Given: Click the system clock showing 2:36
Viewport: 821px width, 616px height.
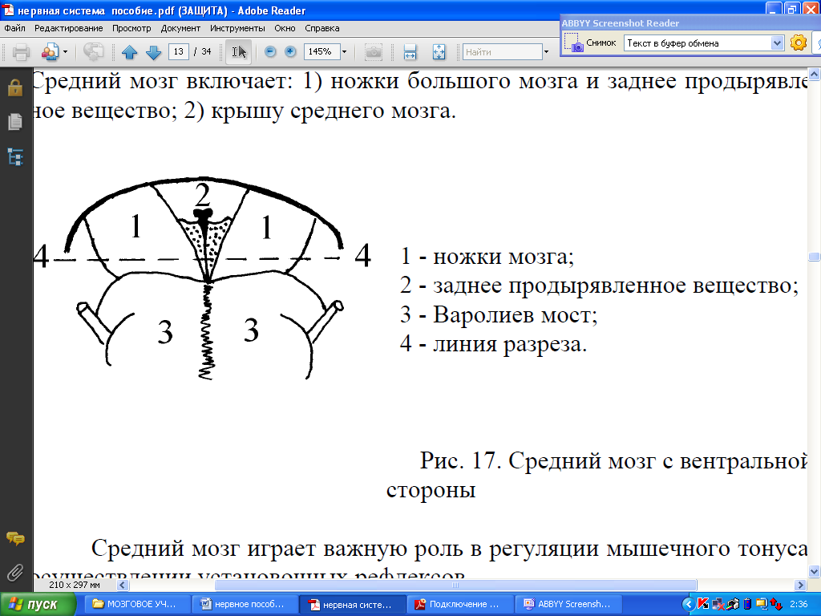Looking at the screenshot, I should pos(799,605).
